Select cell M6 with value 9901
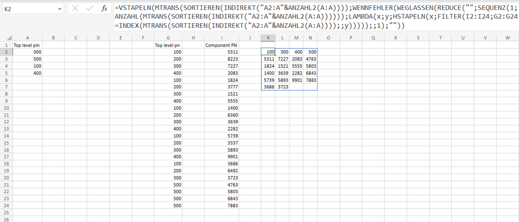This screenshot has height=222, width=519. tap(296, 80)
